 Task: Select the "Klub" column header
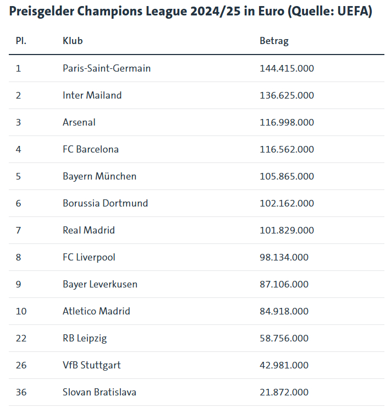(73, 41)
